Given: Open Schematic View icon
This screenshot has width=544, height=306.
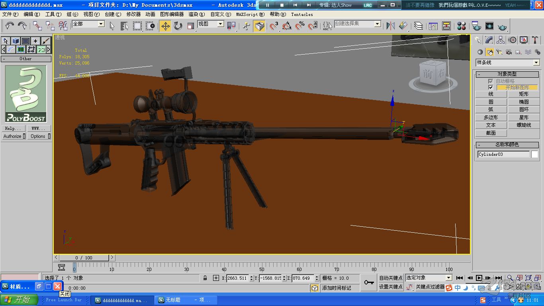Looking at the screenshot, I should click(446, 26).
